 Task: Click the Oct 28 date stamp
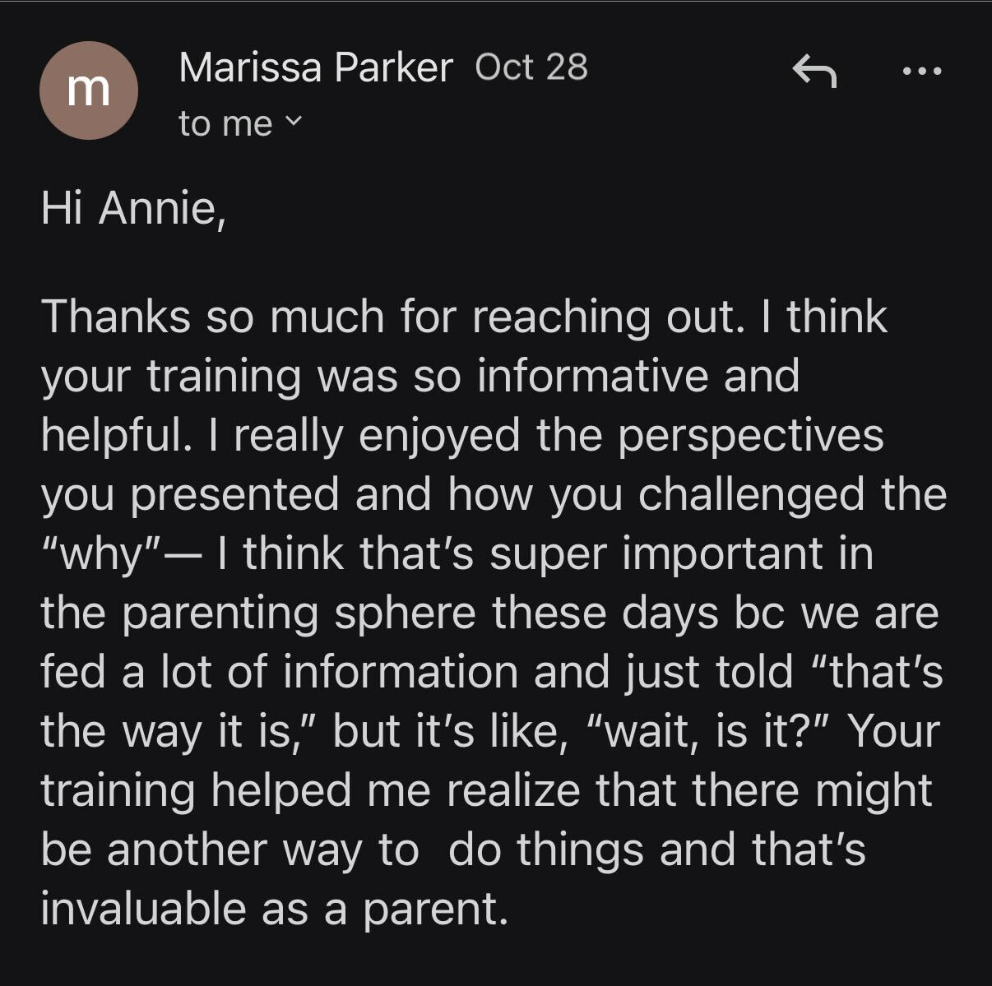[531, 67]
